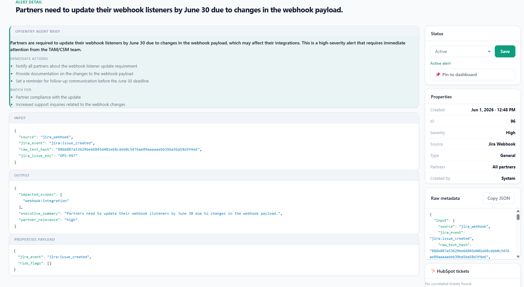This screenshot has height=287, width=524.
Task: Open the Active status dropdown
Action: coord(461,51)
